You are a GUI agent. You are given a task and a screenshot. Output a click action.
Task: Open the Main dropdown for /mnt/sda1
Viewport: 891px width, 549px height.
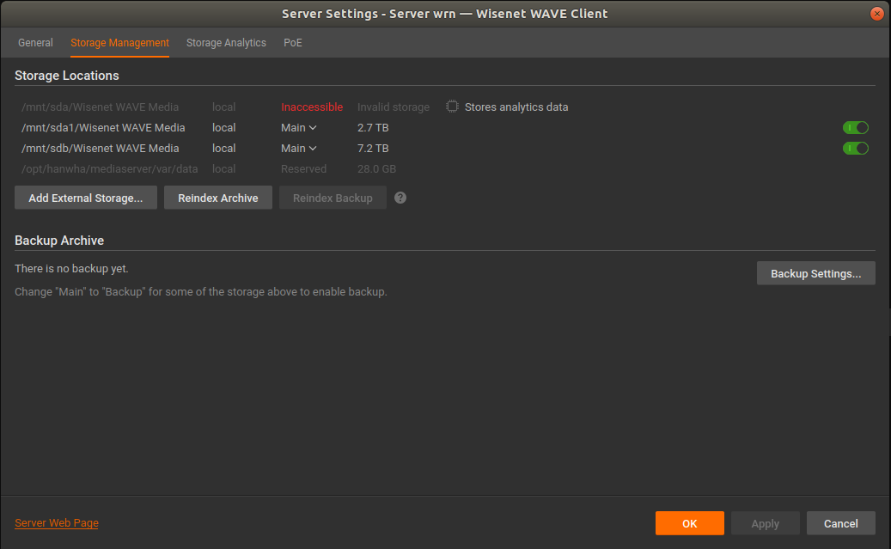coord(298,128)
